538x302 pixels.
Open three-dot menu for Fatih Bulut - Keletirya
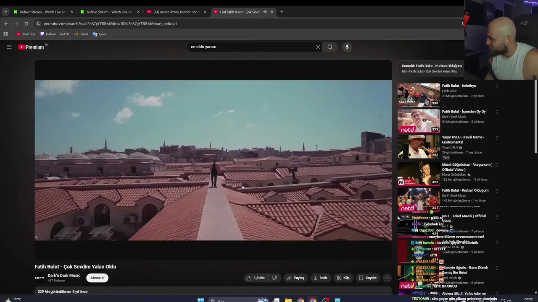click(x=497, y=86)
